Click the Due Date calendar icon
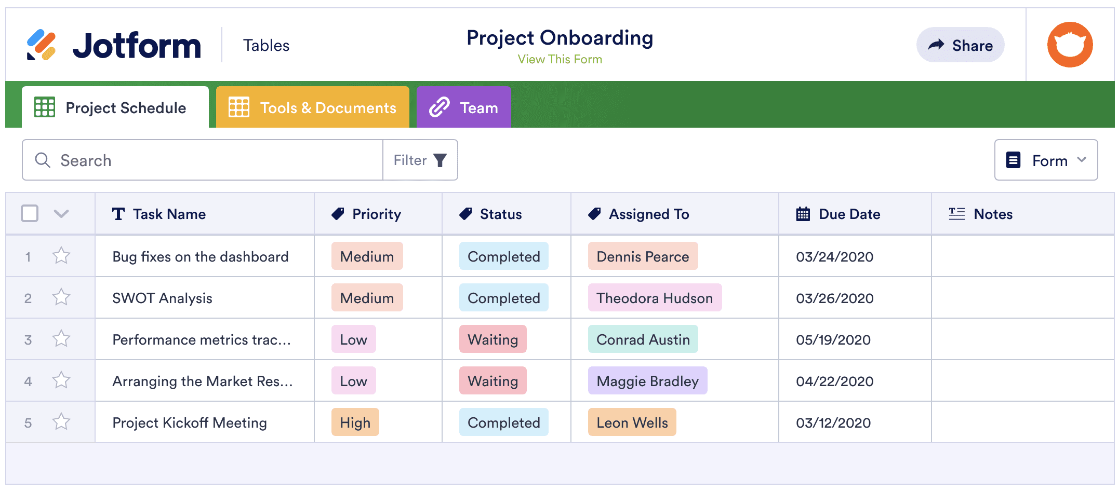 pyautogui.click(x=803, y=214)
